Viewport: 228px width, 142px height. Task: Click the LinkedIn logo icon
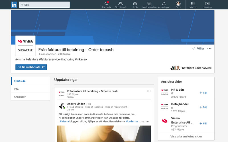pos(14,5)
